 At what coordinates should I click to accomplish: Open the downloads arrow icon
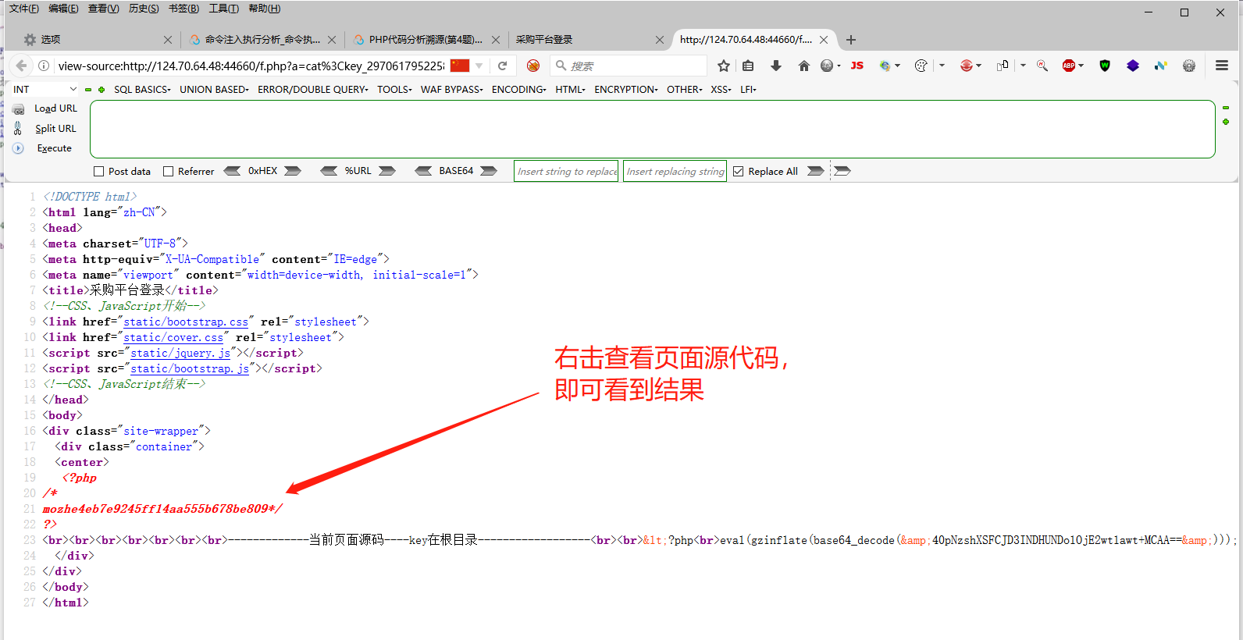pos(776,66)
